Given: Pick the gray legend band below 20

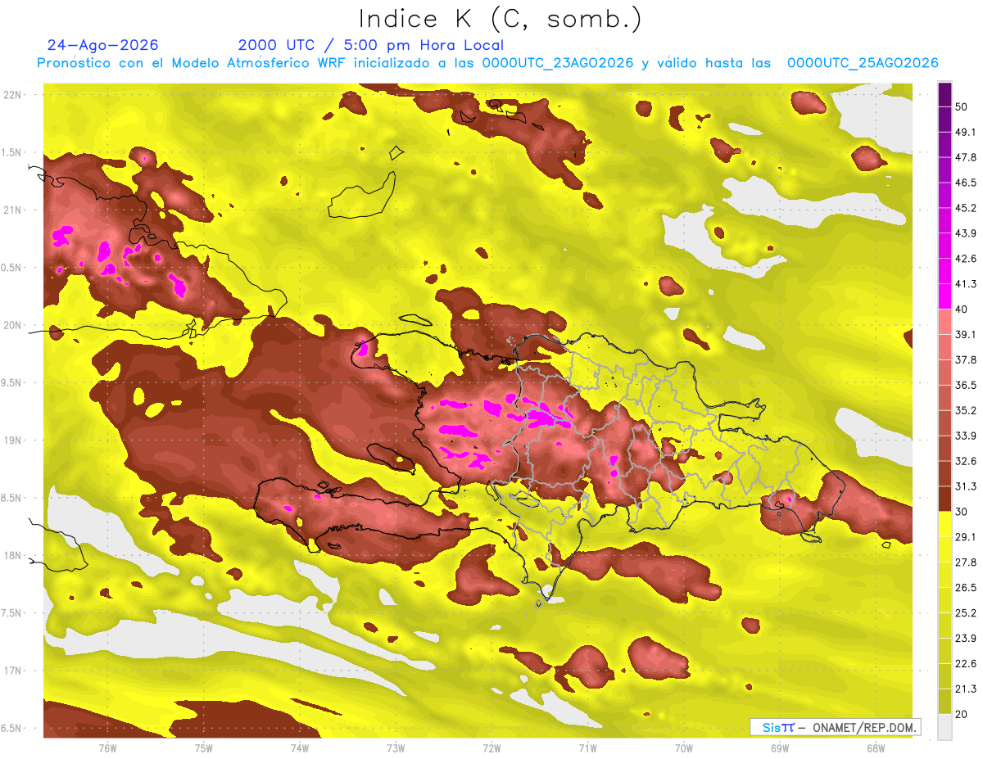Looking at the screenshot, I should (944, 726).
